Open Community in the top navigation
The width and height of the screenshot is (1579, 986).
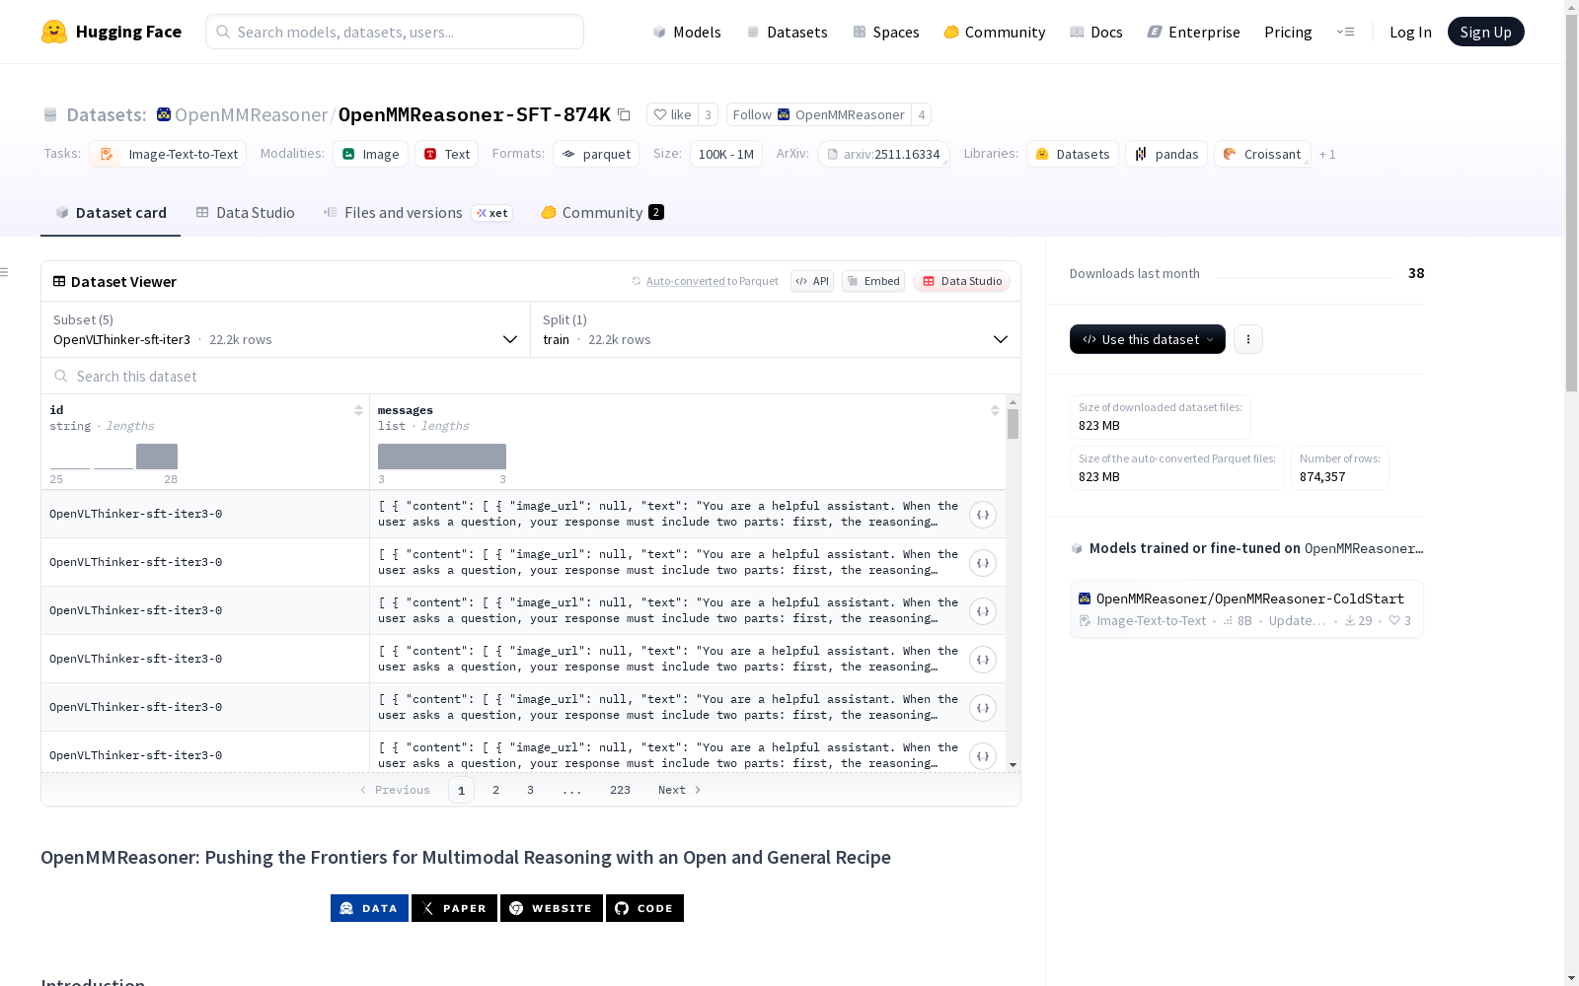pos(995,32)
